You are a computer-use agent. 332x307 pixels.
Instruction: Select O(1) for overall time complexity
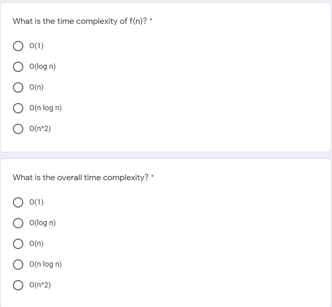(18, 202)
